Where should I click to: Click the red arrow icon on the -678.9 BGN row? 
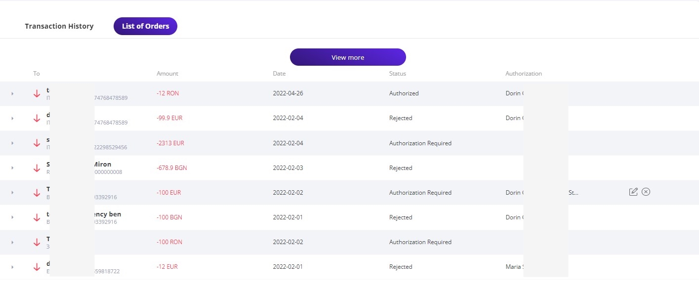[x=37, y=168]
